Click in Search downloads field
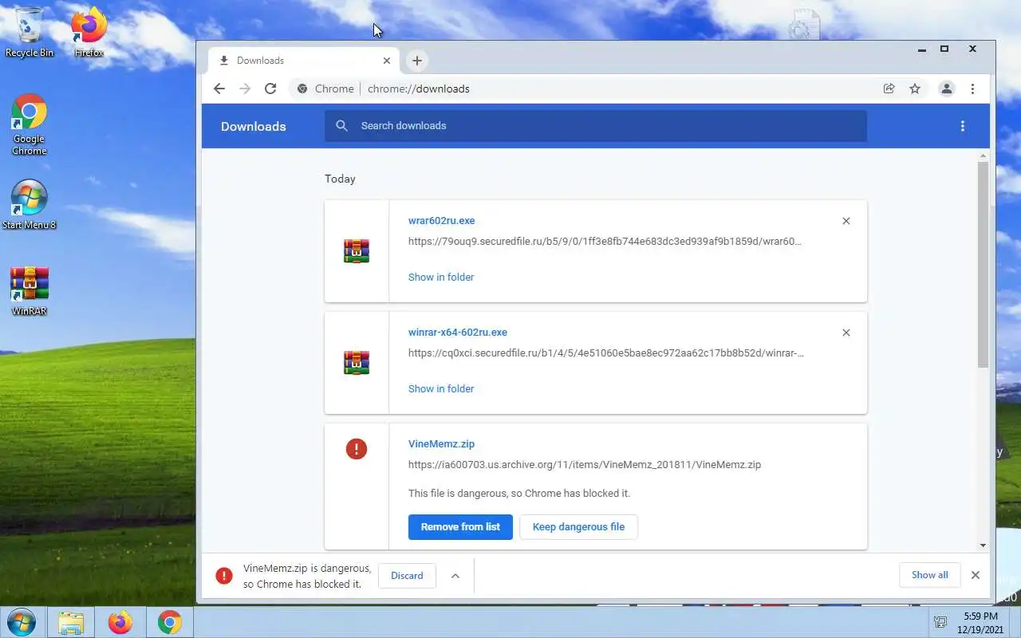This screenshot has width=1021, height=638. coord(595,126)
